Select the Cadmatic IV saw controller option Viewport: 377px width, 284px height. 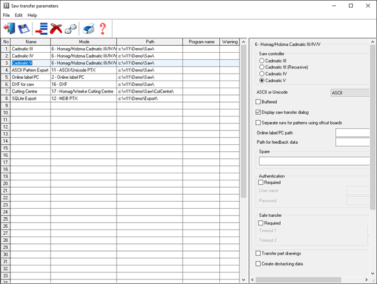(x=262, y=74)
